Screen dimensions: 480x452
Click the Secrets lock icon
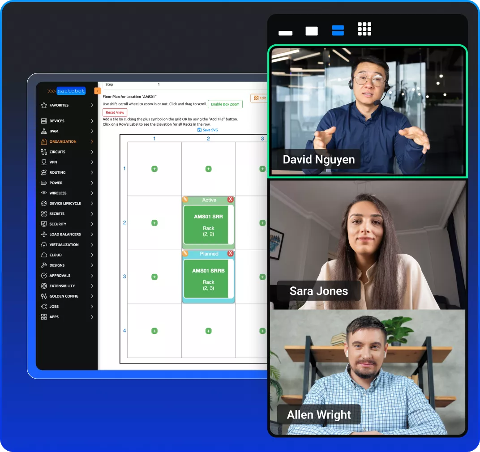(44, 213)
